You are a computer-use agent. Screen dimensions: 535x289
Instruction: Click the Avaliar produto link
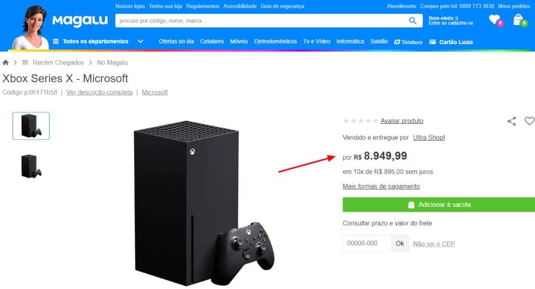point(402,121)
